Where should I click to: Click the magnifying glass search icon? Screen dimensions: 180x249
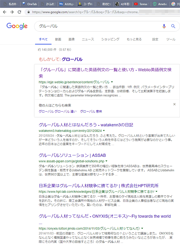pos(173,26)
